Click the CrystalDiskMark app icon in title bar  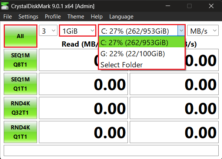coord(5,6)
